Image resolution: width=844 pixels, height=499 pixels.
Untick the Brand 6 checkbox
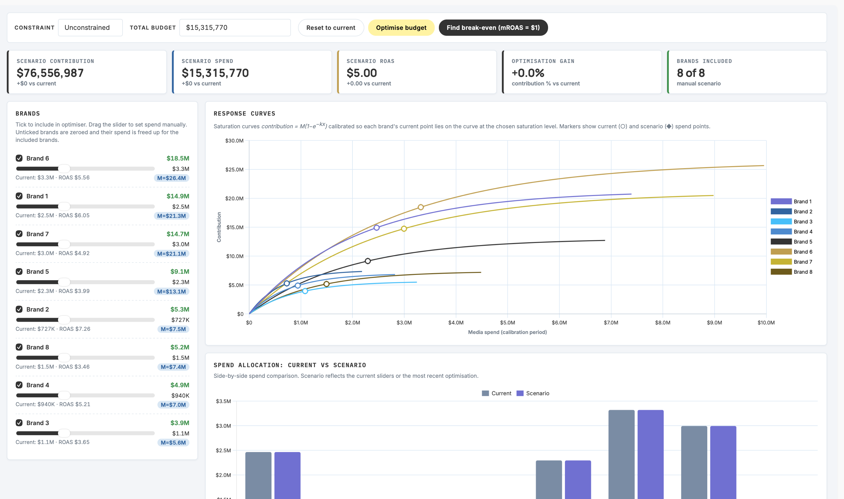19,158
